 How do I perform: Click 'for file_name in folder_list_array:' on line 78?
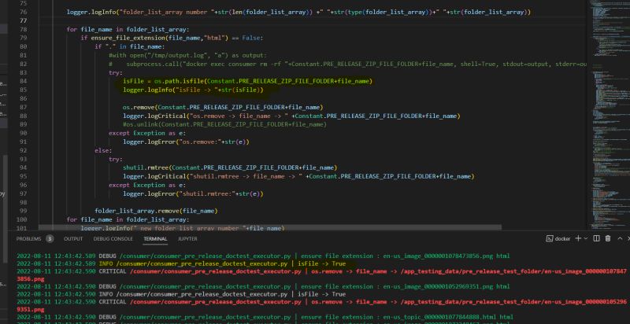(x=128, y=29)
